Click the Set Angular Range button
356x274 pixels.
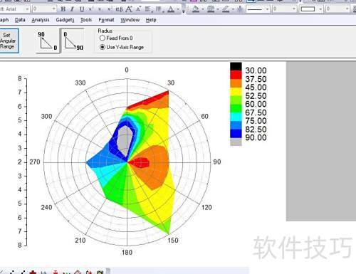pyautogui.click(x=9, y=41)
